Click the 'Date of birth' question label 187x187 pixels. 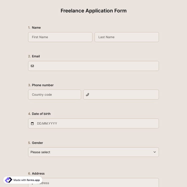coord(41,114)
